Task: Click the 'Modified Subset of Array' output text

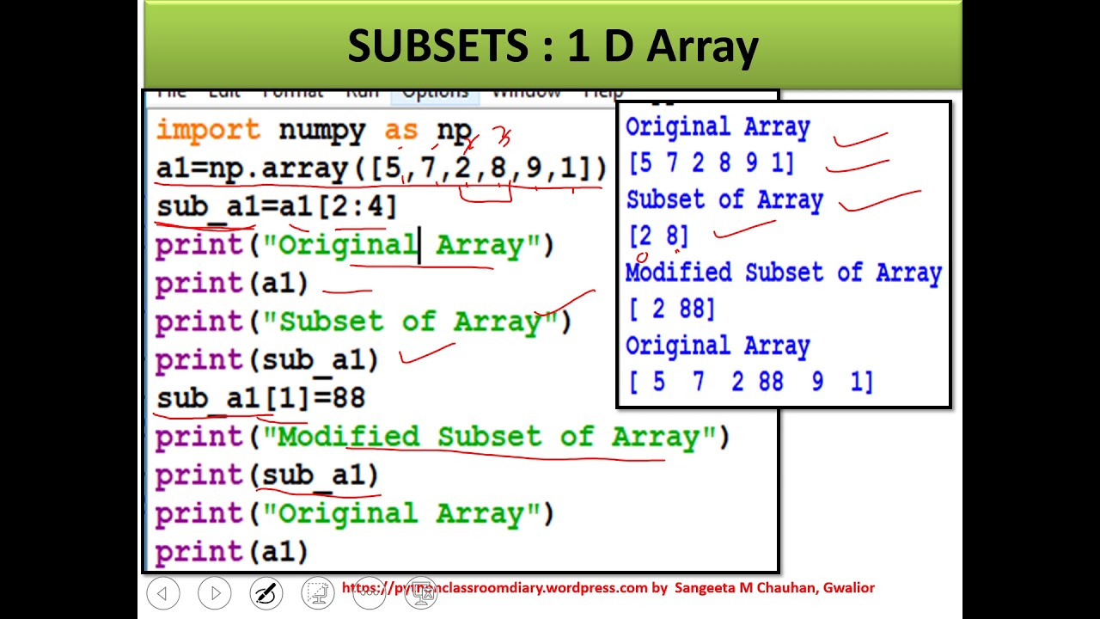Action: tap(783, 273)
